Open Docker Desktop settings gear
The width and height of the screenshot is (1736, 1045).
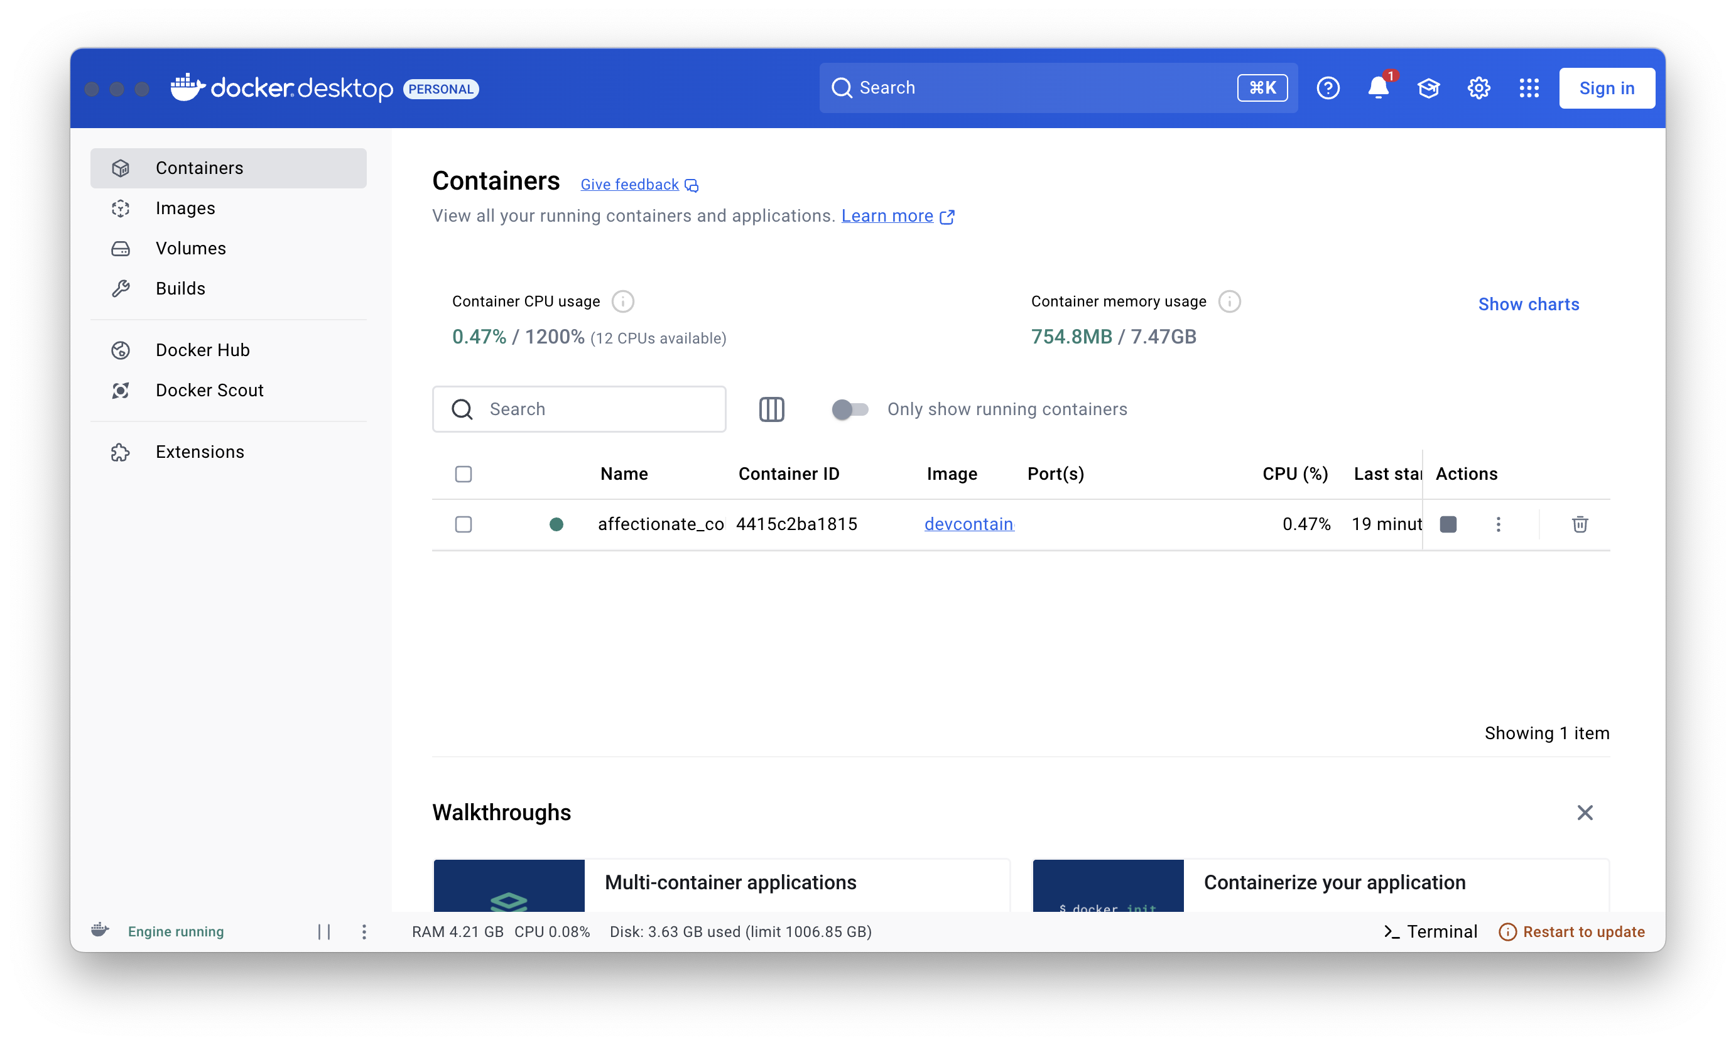click(1479, 87)
